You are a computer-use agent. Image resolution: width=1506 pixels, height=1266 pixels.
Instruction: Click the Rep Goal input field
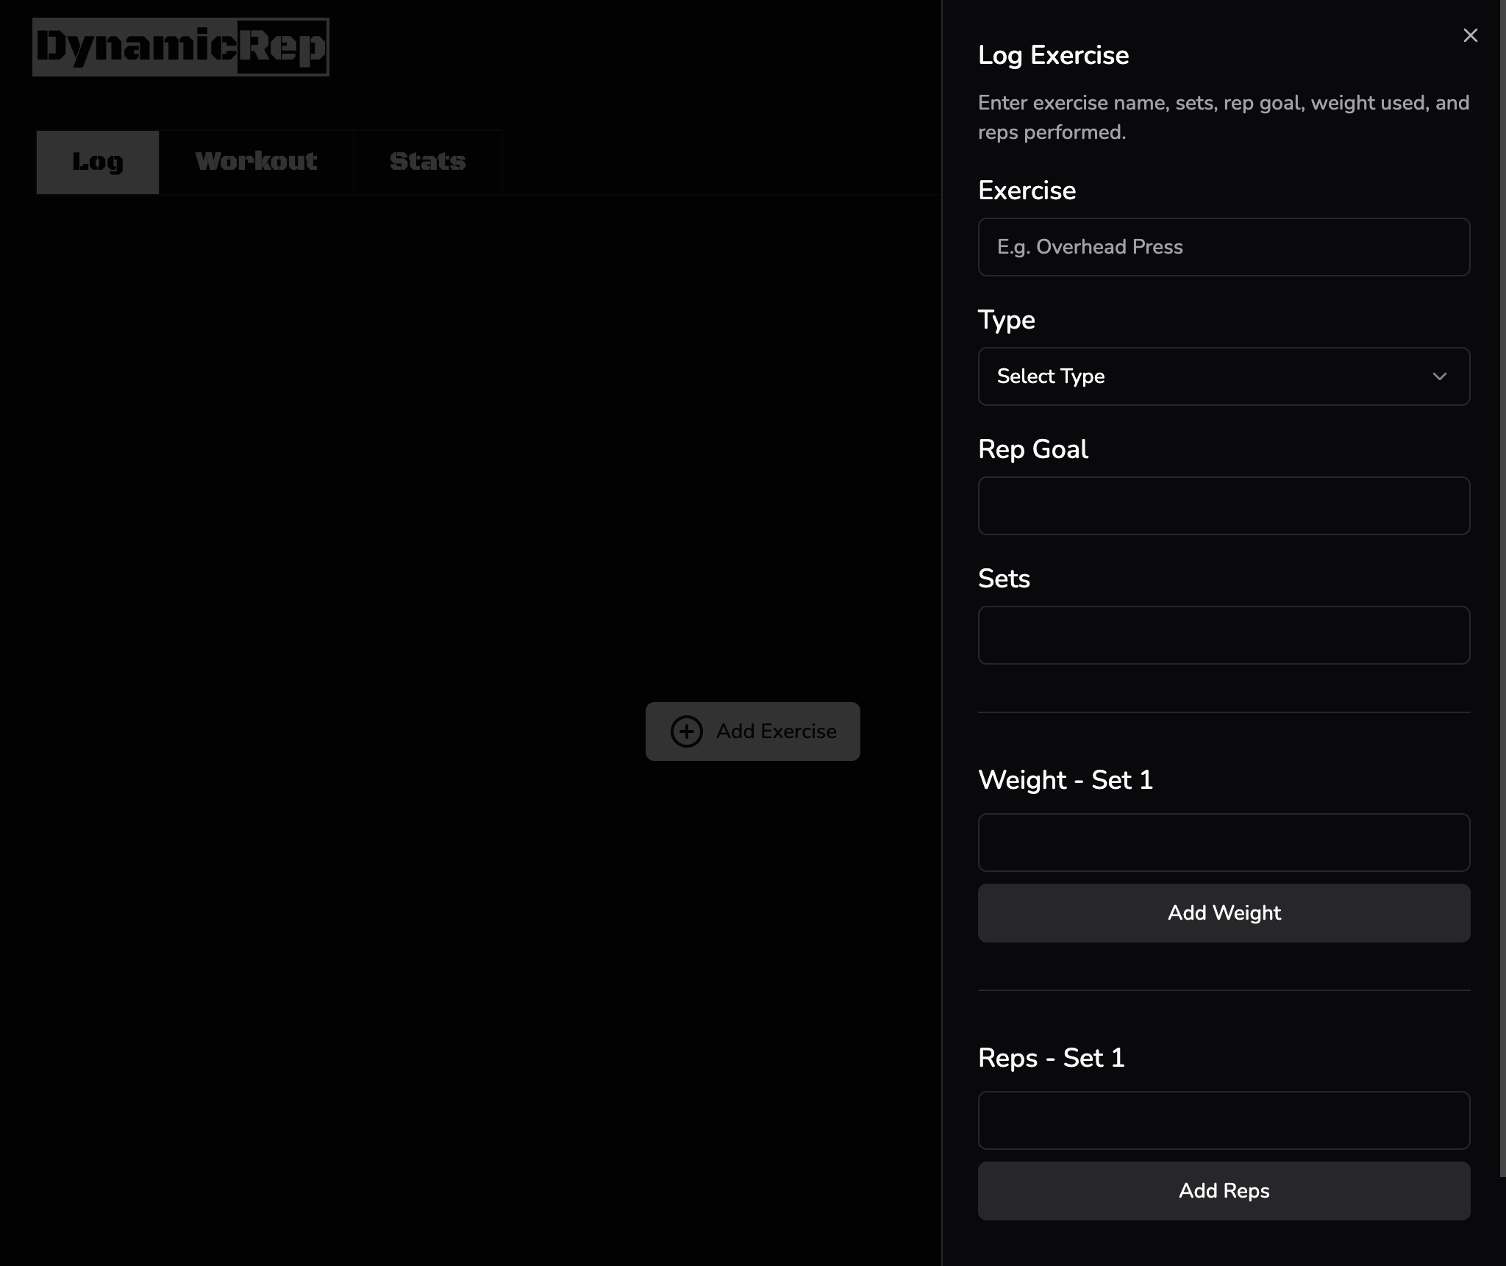click(x=1224, y=505)
